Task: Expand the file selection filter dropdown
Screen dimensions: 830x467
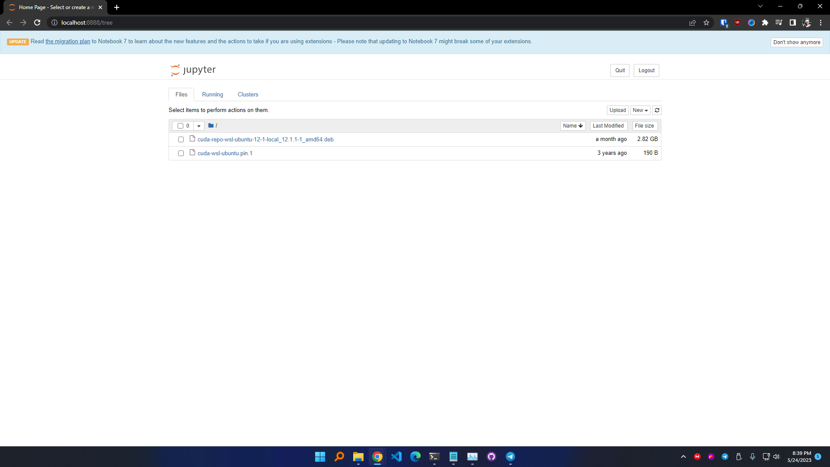Action: pyautogui.click(x=198, y=126)
